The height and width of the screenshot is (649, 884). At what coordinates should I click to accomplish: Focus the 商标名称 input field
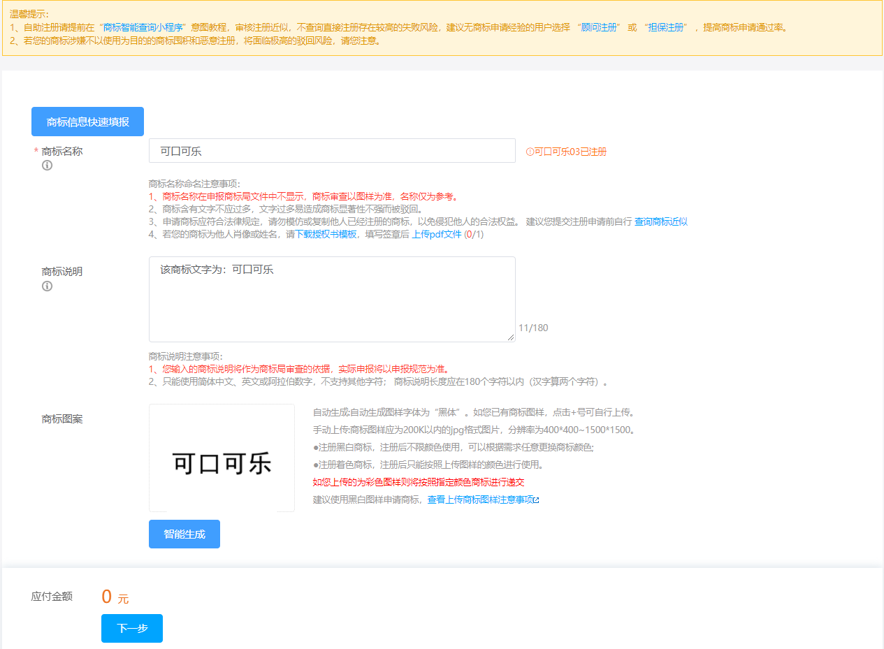click(332, 151)
